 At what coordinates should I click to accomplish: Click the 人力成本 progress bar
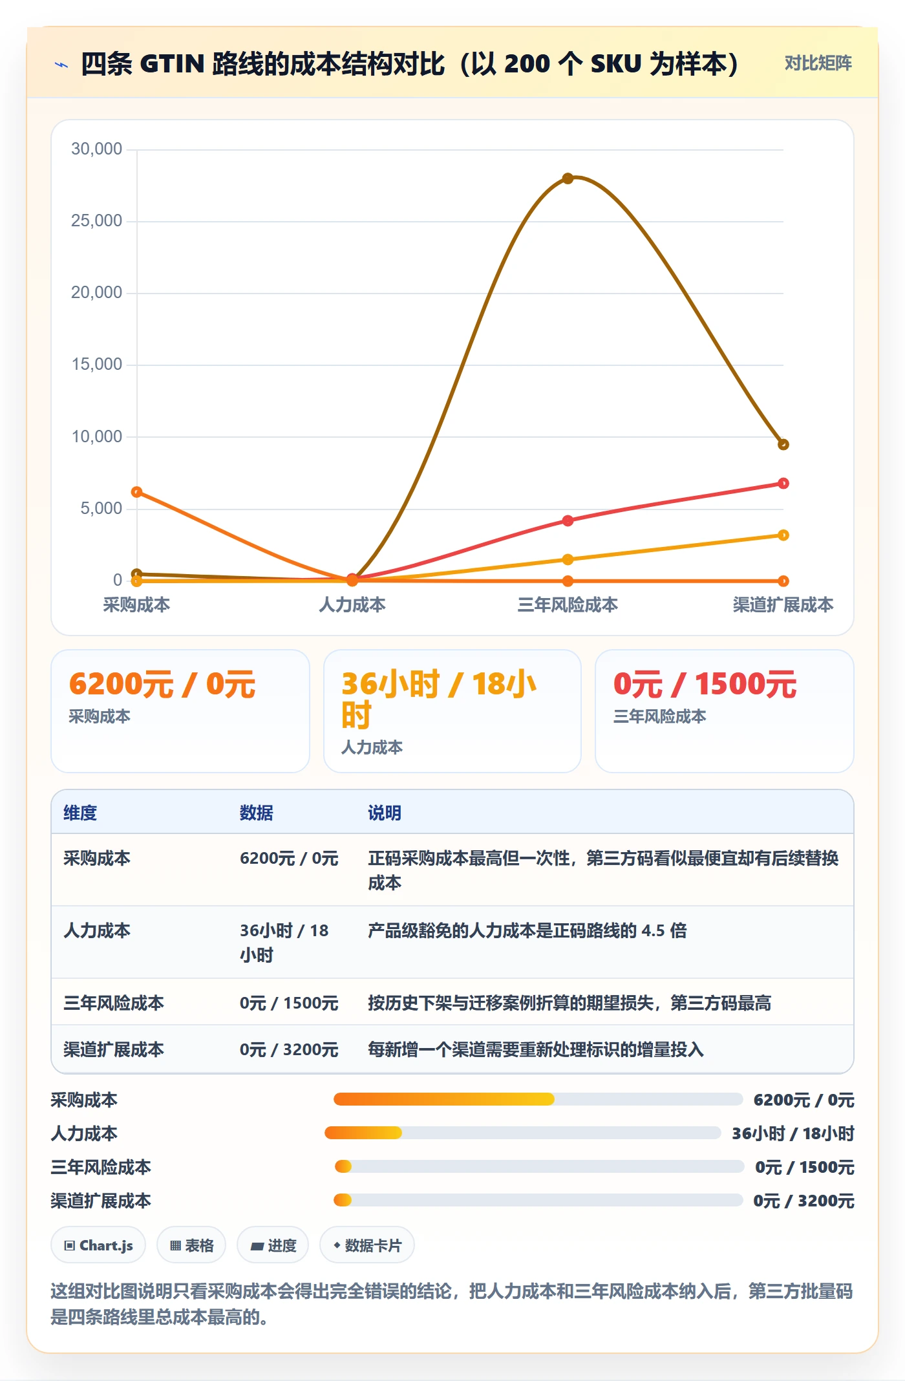(523, 1133)
